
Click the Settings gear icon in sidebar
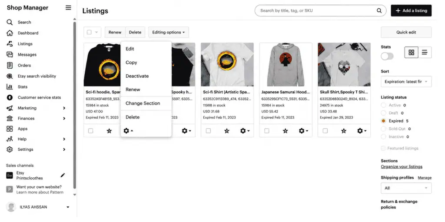(x=10, y=149)
